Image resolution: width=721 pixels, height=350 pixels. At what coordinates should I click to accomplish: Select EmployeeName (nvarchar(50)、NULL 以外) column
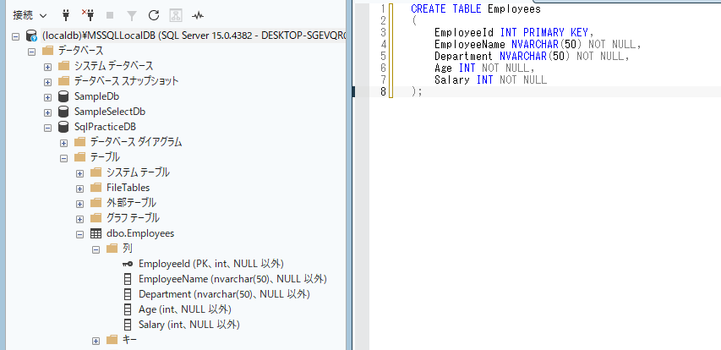click(x=232, y=279)
